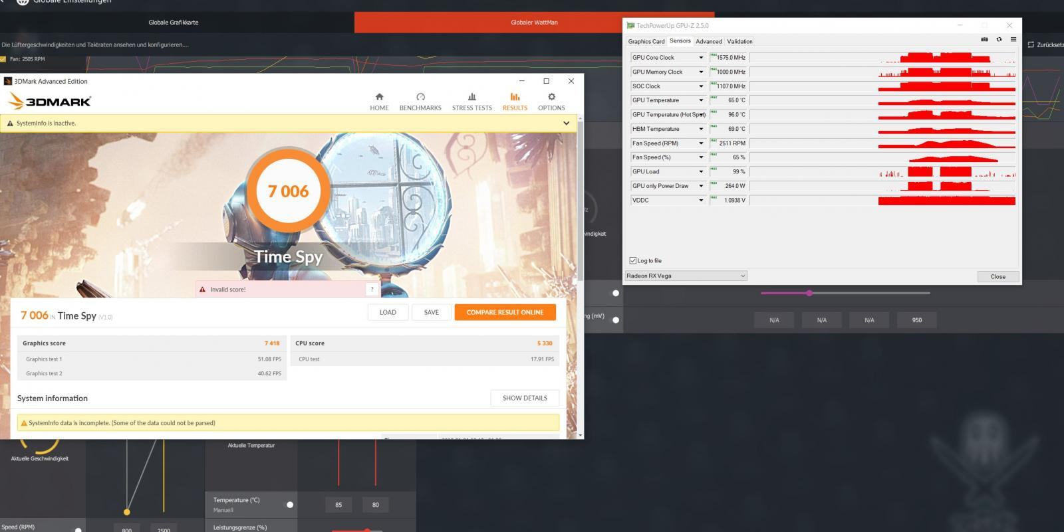Open the GPU only Power Draw dropdown
This screenshot has height=532, width=1064.
pos(701,186)
